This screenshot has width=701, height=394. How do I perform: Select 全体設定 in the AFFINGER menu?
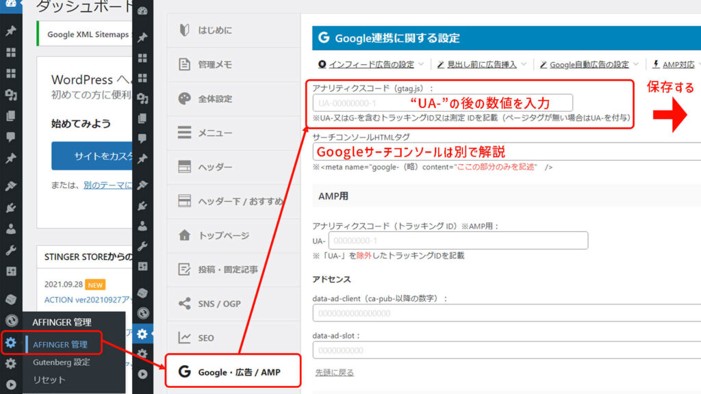pos(233,98)
